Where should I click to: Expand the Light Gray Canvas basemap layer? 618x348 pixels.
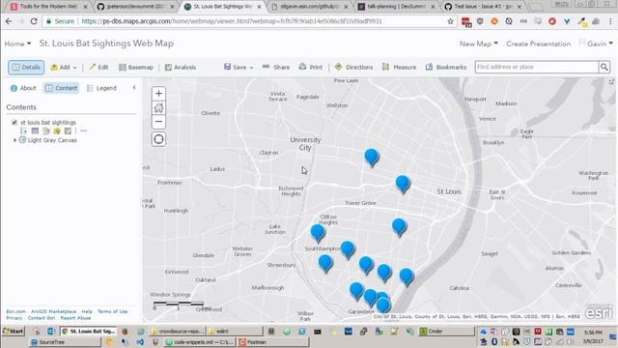(15, 140)
